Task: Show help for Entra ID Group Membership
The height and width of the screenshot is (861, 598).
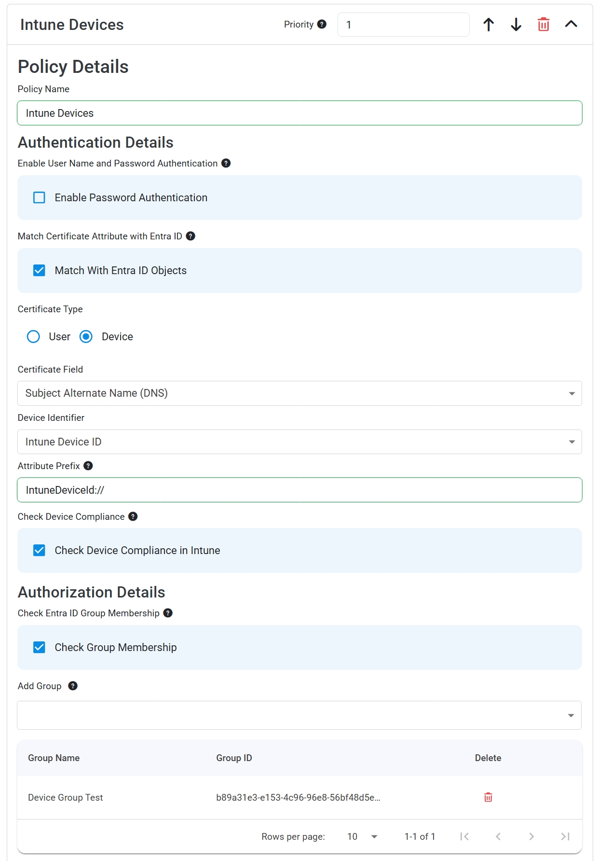Action: [x=168, y=613]
